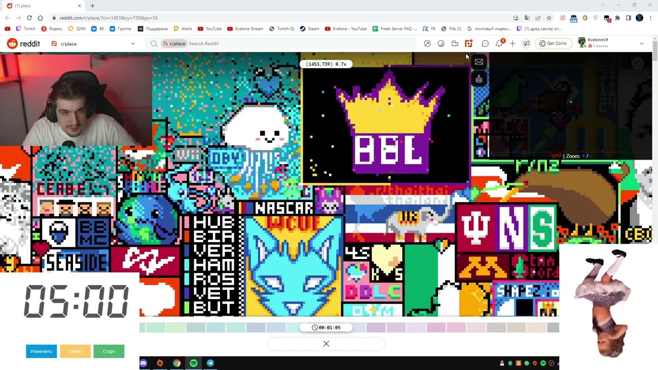Open Reddit Popular feed arrow icon
Screen dimensions: 658x370
[427, 44]
